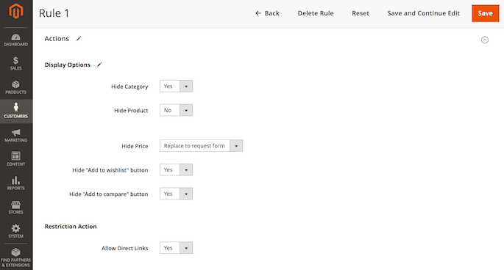Open the Hide Product dropdown

(x=176, y=110)
